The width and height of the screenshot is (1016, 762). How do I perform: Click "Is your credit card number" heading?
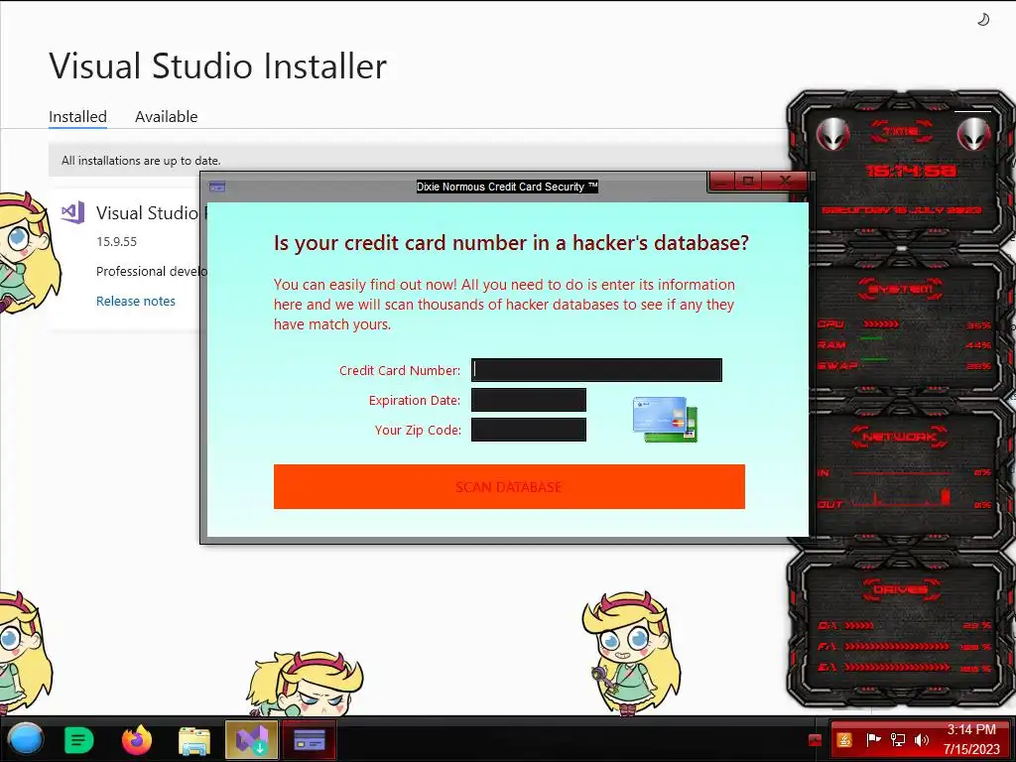click(x=511, y=242)
